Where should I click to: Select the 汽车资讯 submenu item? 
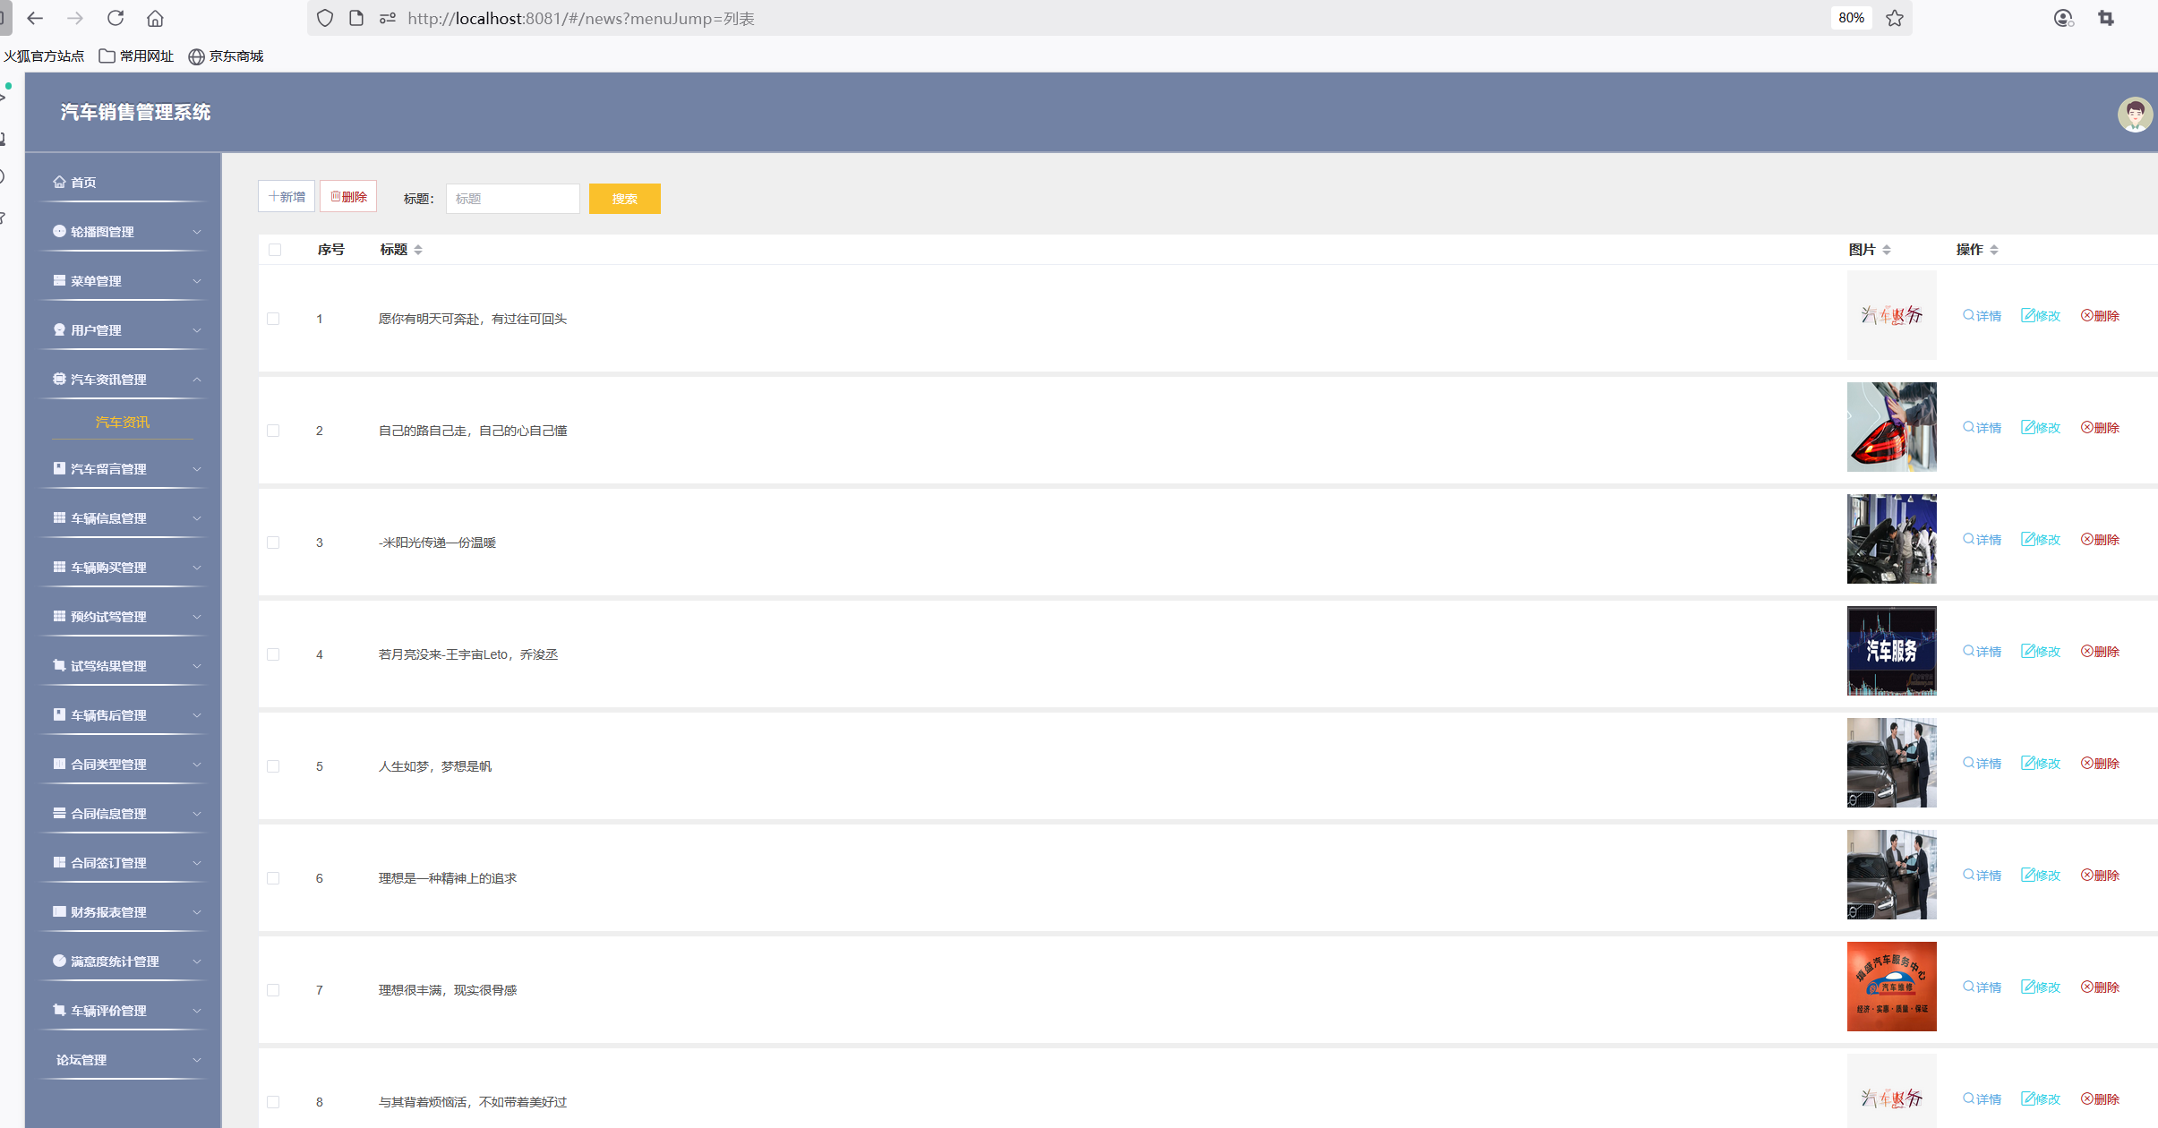point(123,423)
